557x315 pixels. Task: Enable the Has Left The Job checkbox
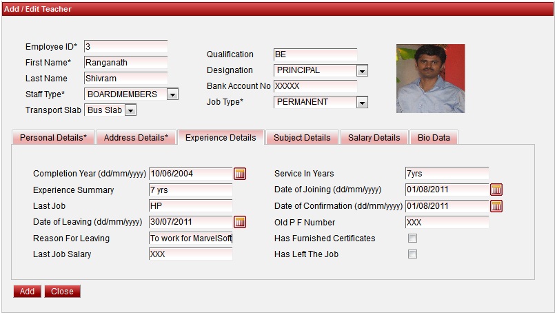pyautogui.click(x=413, y=254)
